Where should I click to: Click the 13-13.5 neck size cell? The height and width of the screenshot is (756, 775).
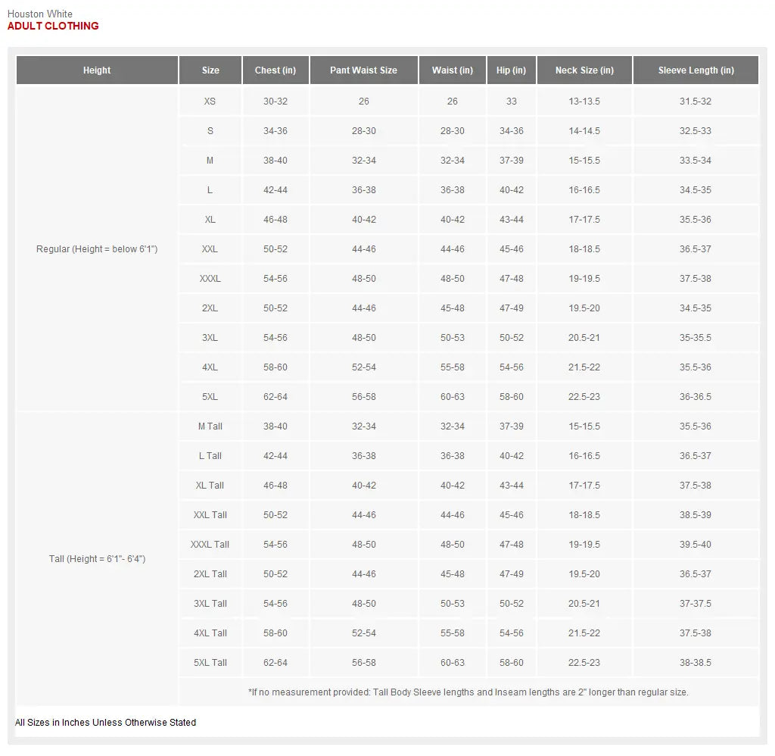tap(584, 102)
